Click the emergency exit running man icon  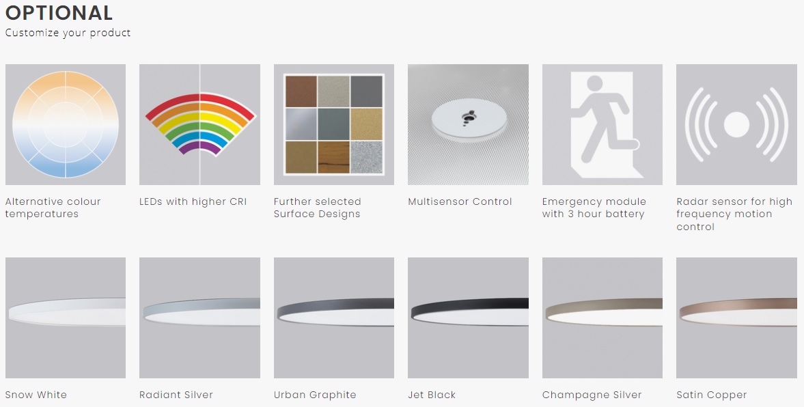pyautogui.click(x=602, y=124)
